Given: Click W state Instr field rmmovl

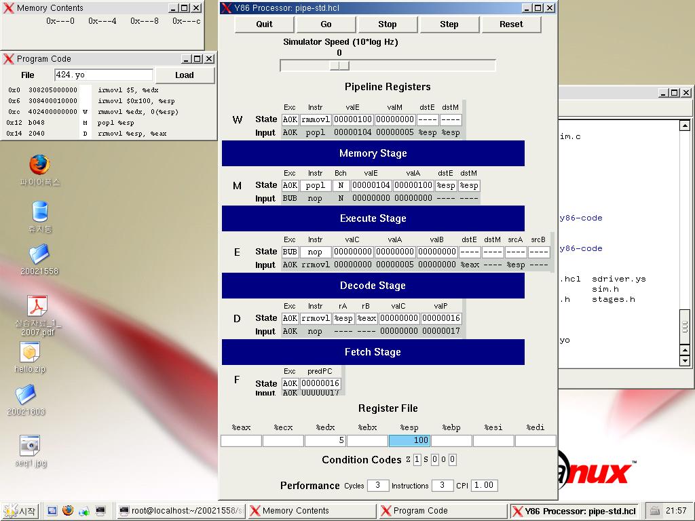Looking at the screenshot, I should click(x=315, y=119).
